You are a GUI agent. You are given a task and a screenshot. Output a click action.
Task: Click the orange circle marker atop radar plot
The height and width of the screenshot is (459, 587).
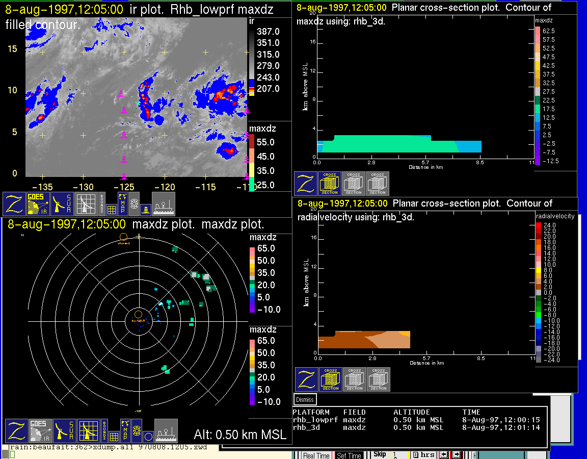[x=123, y=237]
